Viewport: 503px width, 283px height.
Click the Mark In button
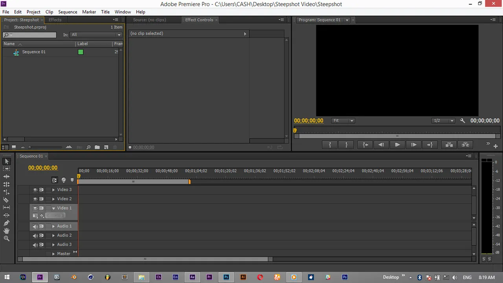330,145
